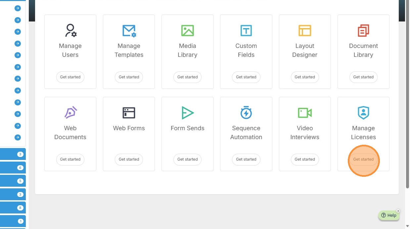410x229 pixels.
Task: Open the sidebar section with badge 5
Action: pyautogui.click(x=13, y=181)
